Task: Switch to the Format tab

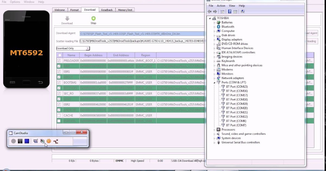Action: [74, 10]
